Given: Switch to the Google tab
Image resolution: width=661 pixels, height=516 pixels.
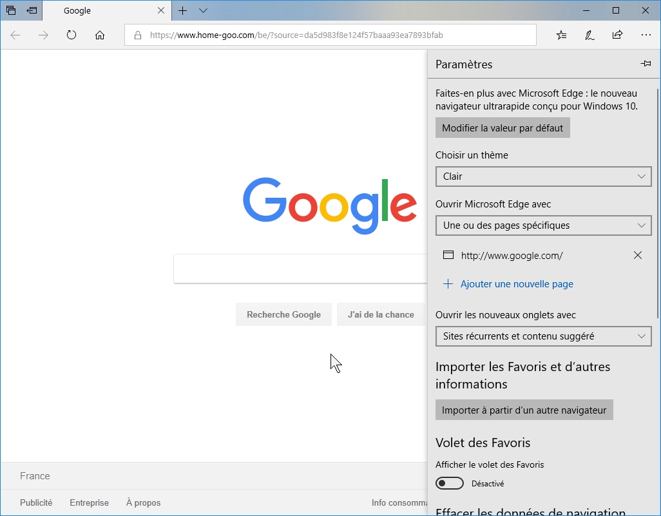Looking at the screenshot, I should coord(107,10).
